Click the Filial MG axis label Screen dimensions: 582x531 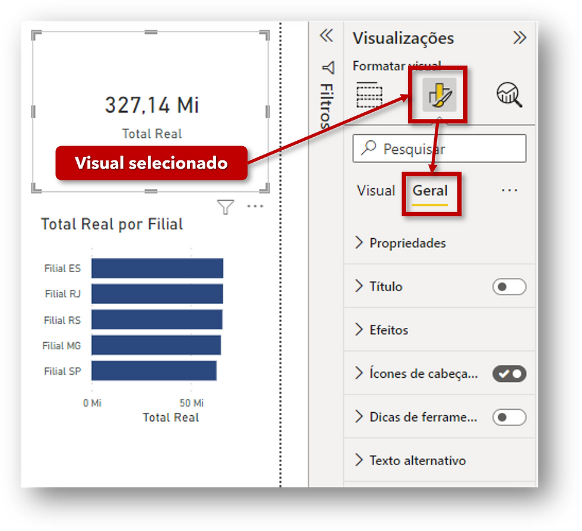61,346
